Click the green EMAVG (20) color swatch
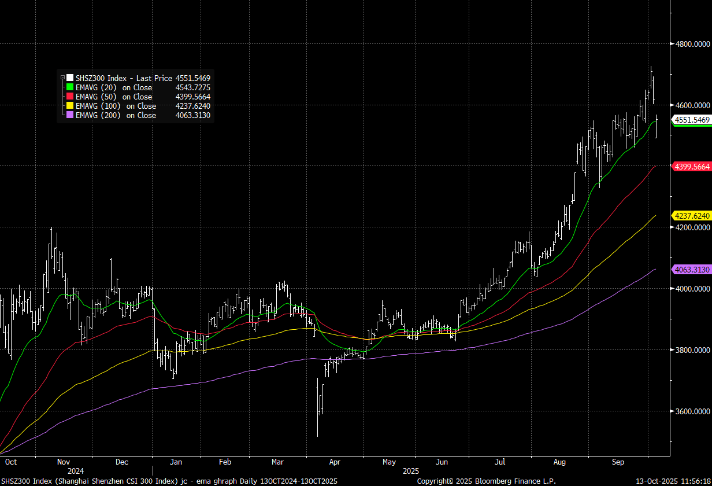 [x=70, y=87]
